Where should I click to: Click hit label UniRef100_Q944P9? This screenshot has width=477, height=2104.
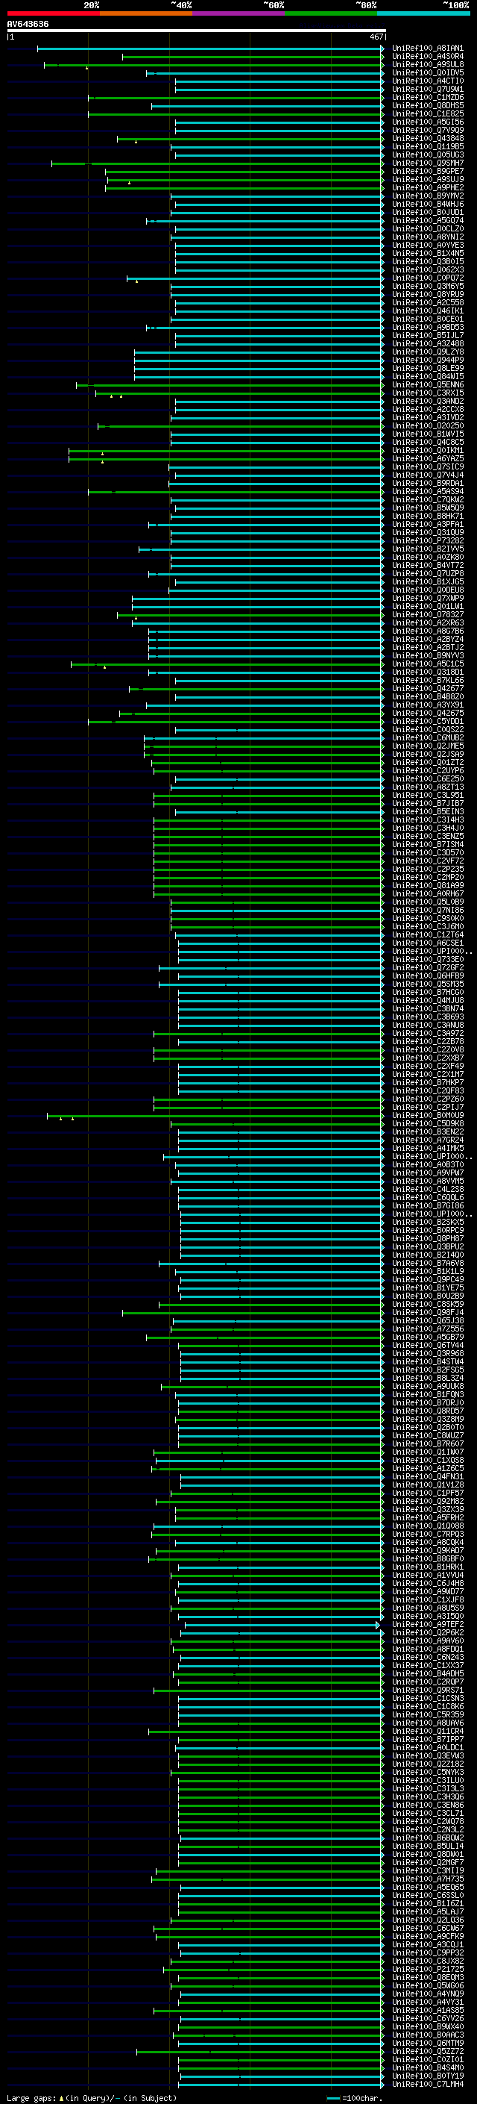click(x=427, y=360)
